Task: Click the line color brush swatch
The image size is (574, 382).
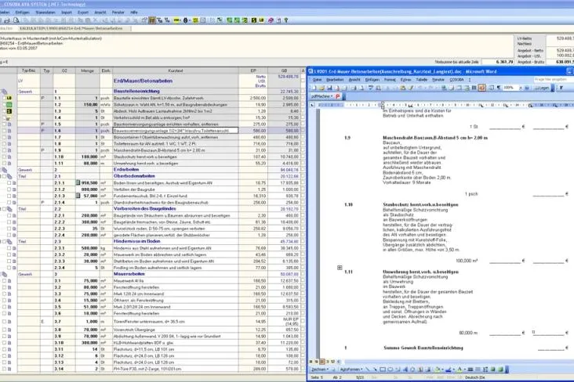Action: [x=448, y=369]
